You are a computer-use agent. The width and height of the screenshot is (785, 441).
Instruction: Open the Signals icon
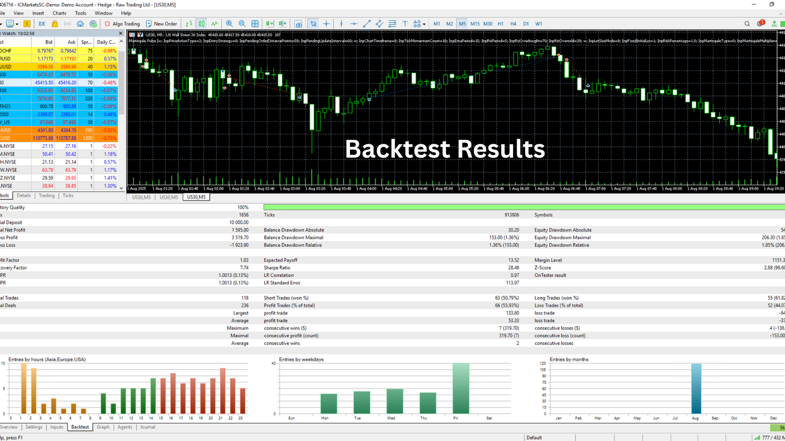tap(67, 24)
